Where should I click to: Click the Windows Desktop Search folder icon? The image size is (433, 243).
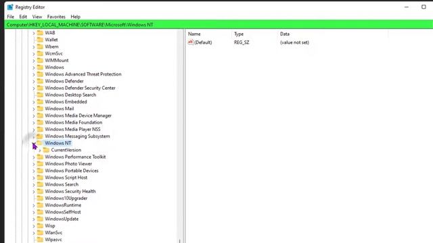40,94
